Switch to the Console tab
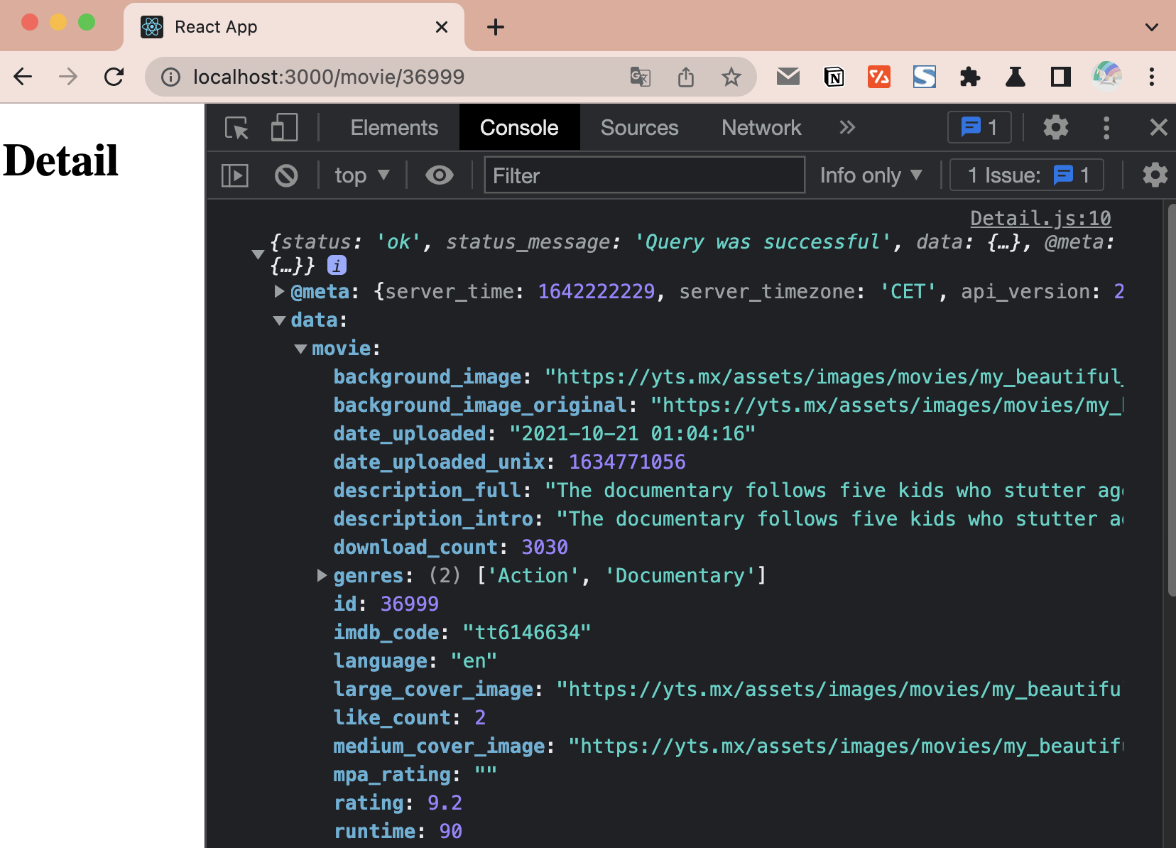The image size is (1176, 848). tap(519, 128)
